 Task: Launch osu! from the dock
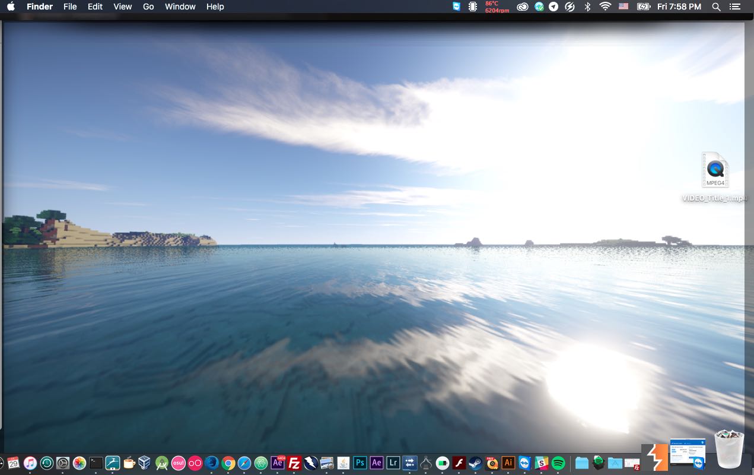pyautogui.click(x=179, y=463)
